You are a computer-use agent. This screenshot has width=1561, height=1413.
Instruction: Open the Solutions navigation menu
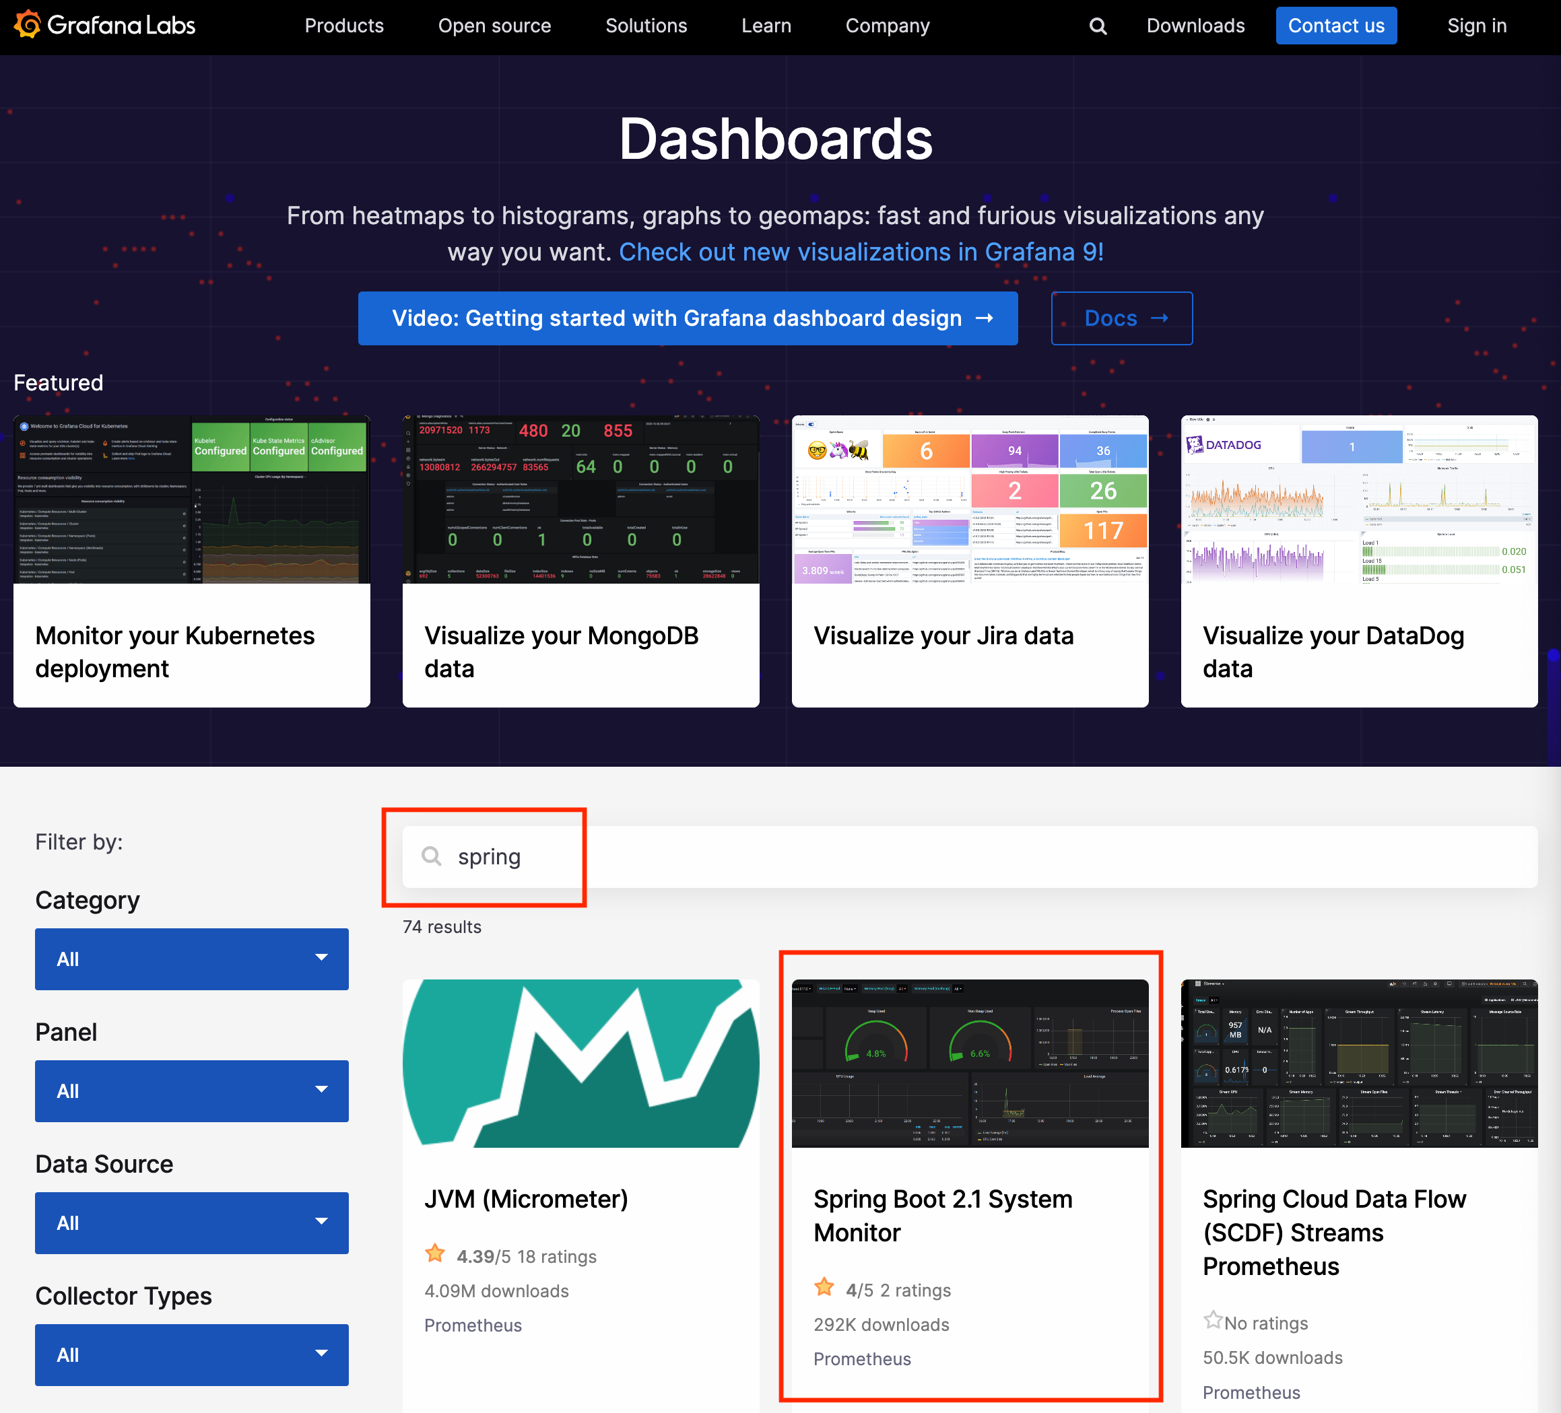point(646,26)
